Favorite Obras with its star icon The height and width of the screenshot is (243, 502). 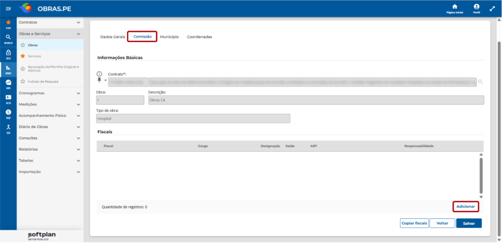pyautogui.click(x=23, y=45)
